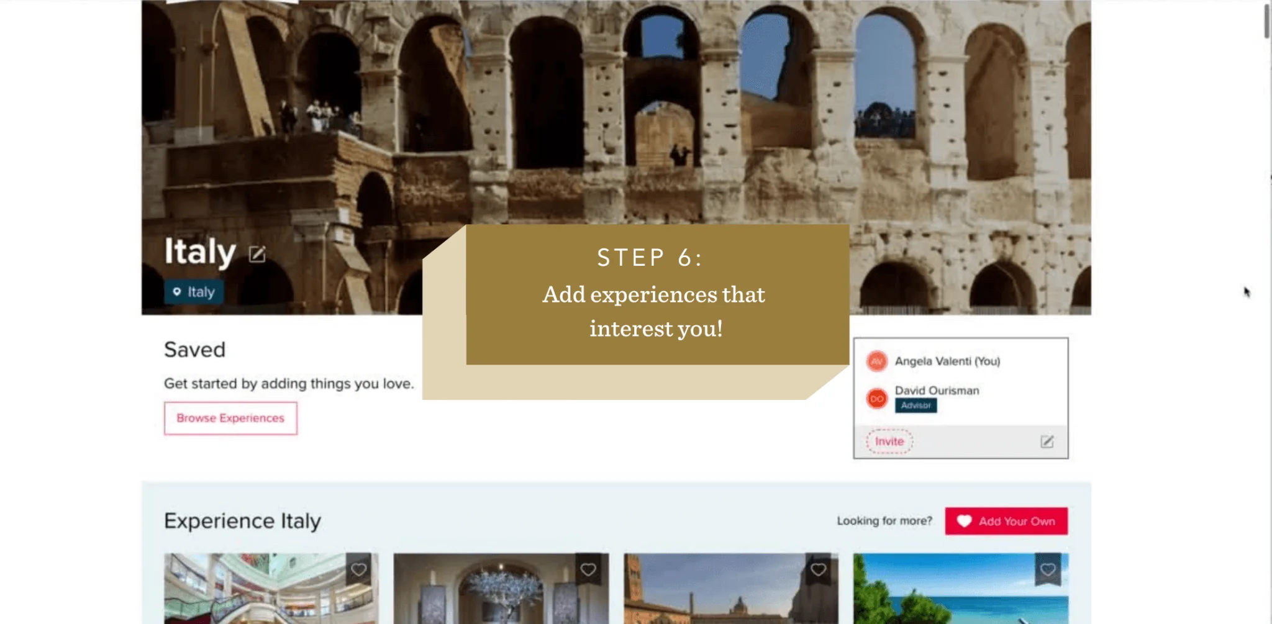Select David Ourisman name in travelers panel
Image resolution: width=1272 pixels, height=624 pixels.
937,391
